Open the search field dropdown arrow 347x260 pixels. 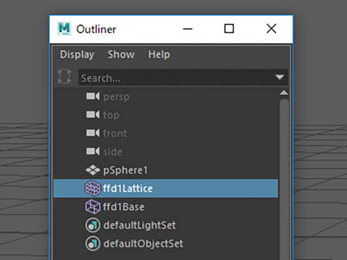pos(280,77)
